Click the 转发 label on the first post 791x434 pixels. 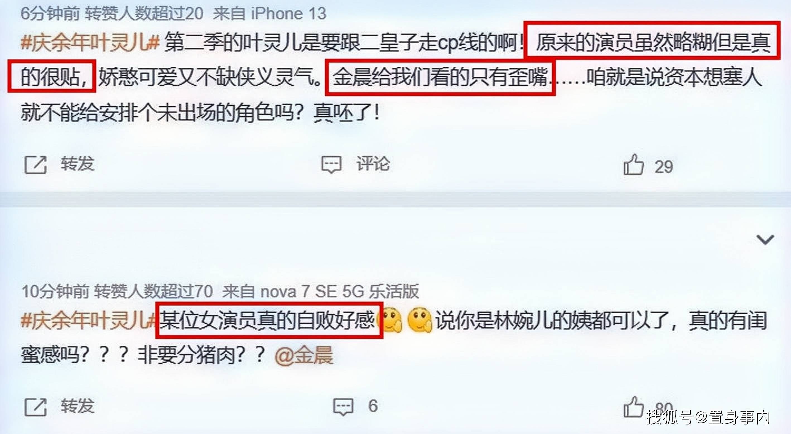[77, 163]
